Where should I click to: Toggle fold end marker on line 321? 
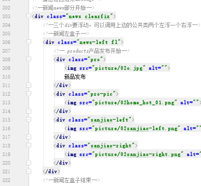[x=29, y=171]
